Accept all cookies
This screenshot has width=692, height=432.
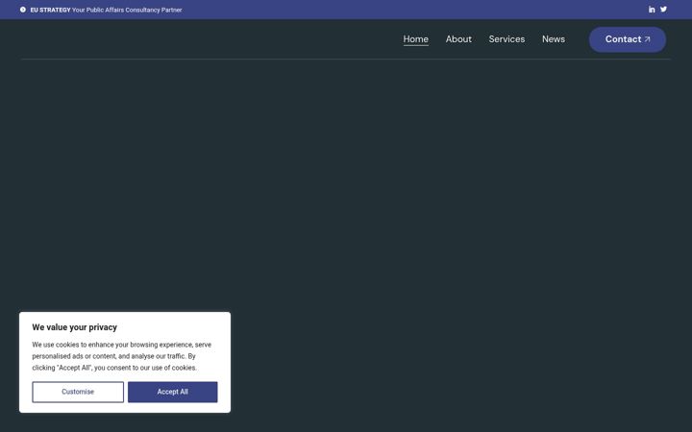pyautogui.click(x=173, y=392)
